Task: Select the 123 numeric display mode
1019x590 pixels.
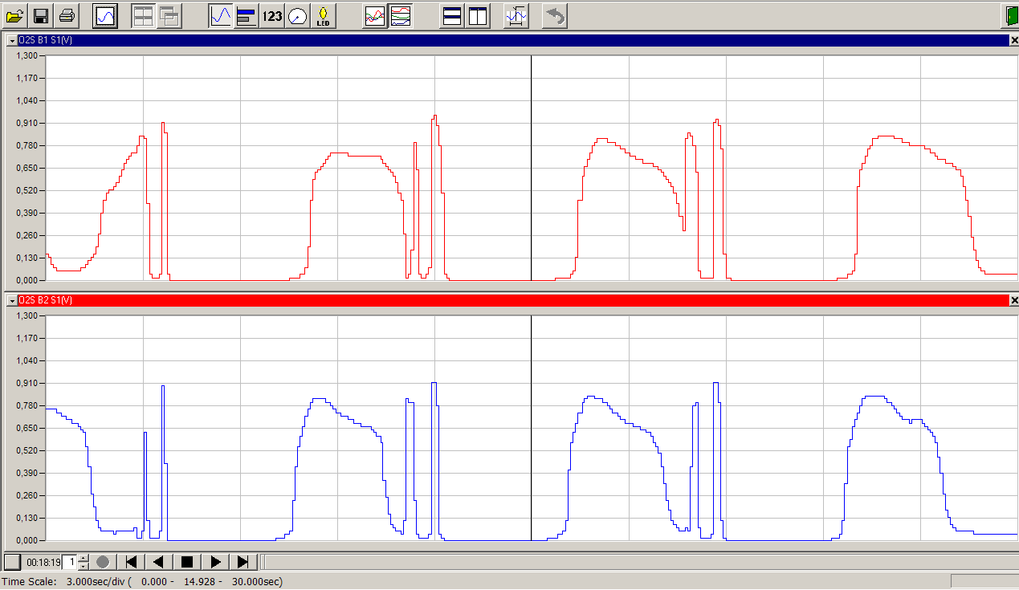Action: coord(272,15)
